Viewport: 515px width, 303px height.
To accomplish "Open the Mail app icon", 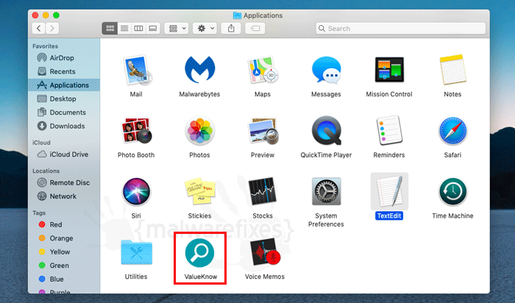I will (137, 71).
